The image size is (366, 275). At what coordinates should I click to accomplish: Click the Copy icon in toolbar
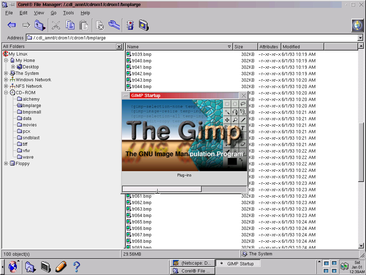[x=70, y=25]
